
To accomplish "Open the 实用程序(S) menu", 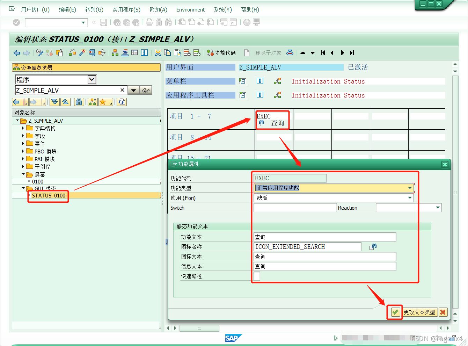I will [126, 9].
